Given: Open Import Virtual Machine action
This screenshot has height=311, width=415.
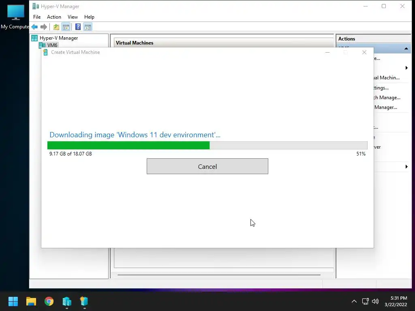Looking at the screenshot, I should 386,78.
